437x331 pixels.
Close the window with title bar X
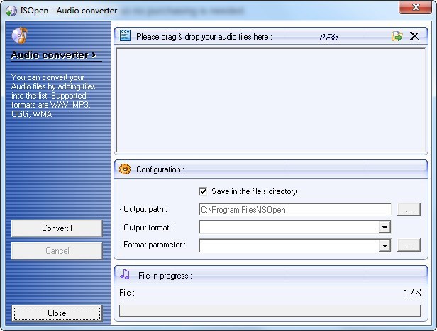(416, 7)
